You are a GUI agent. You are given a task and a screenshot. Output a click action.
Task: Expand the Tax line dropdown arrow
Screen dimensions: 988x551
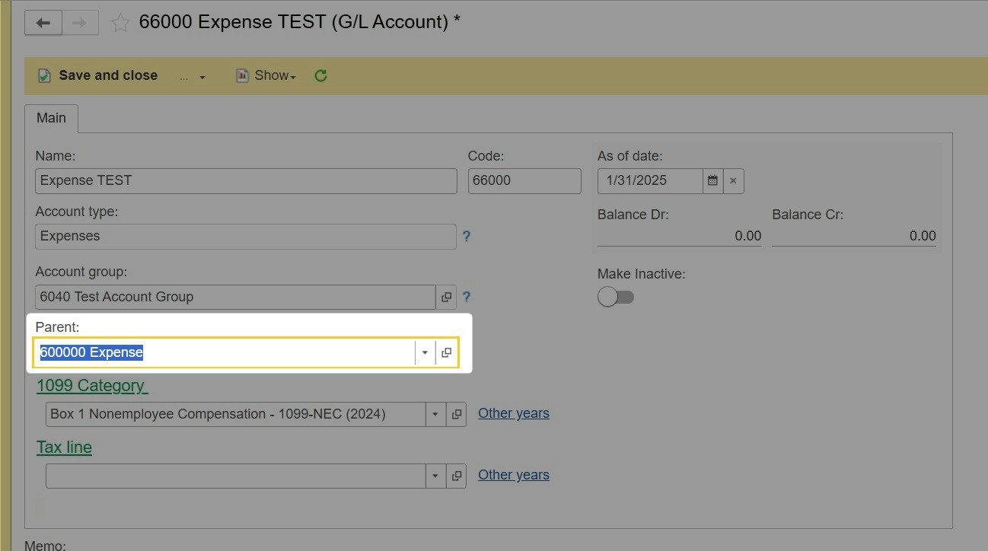pos(435,476)
